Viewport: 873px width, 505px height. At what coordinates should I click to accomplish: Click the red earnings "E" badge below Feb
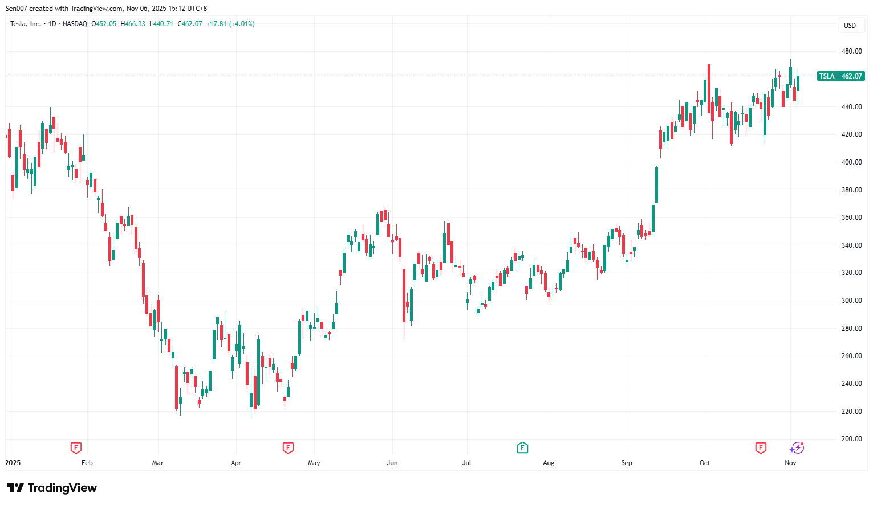pos(75,448)
